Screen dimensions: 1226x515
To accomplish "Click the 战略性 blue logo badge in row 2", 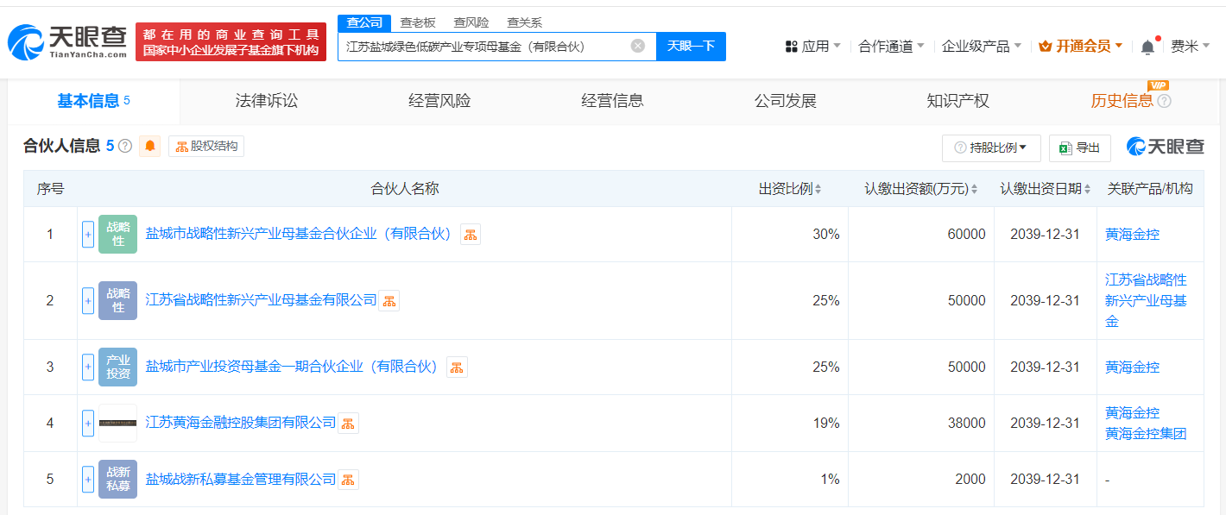I will (118, 300).
